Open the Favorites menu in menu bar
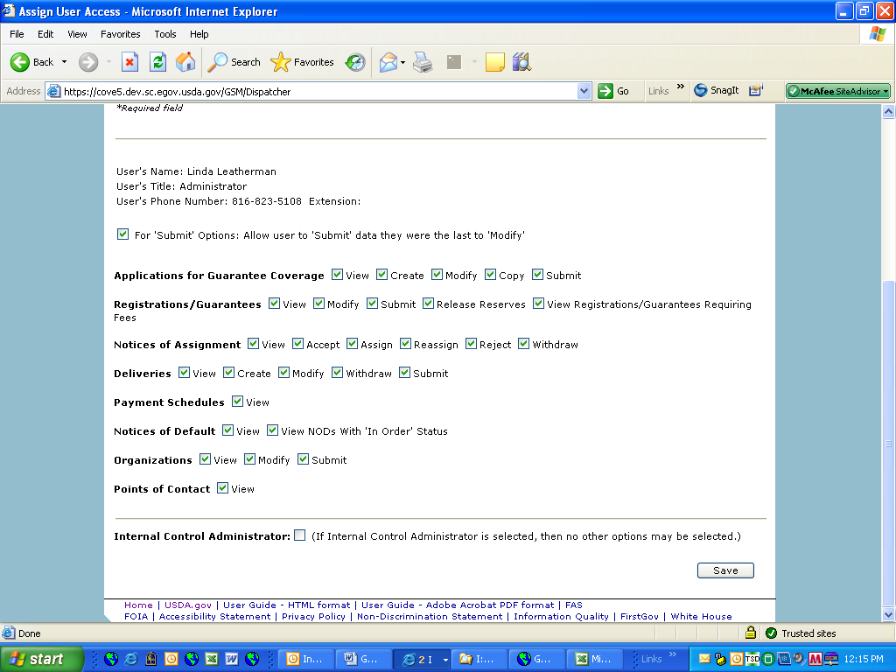The image size is (896, 672). 120,34
